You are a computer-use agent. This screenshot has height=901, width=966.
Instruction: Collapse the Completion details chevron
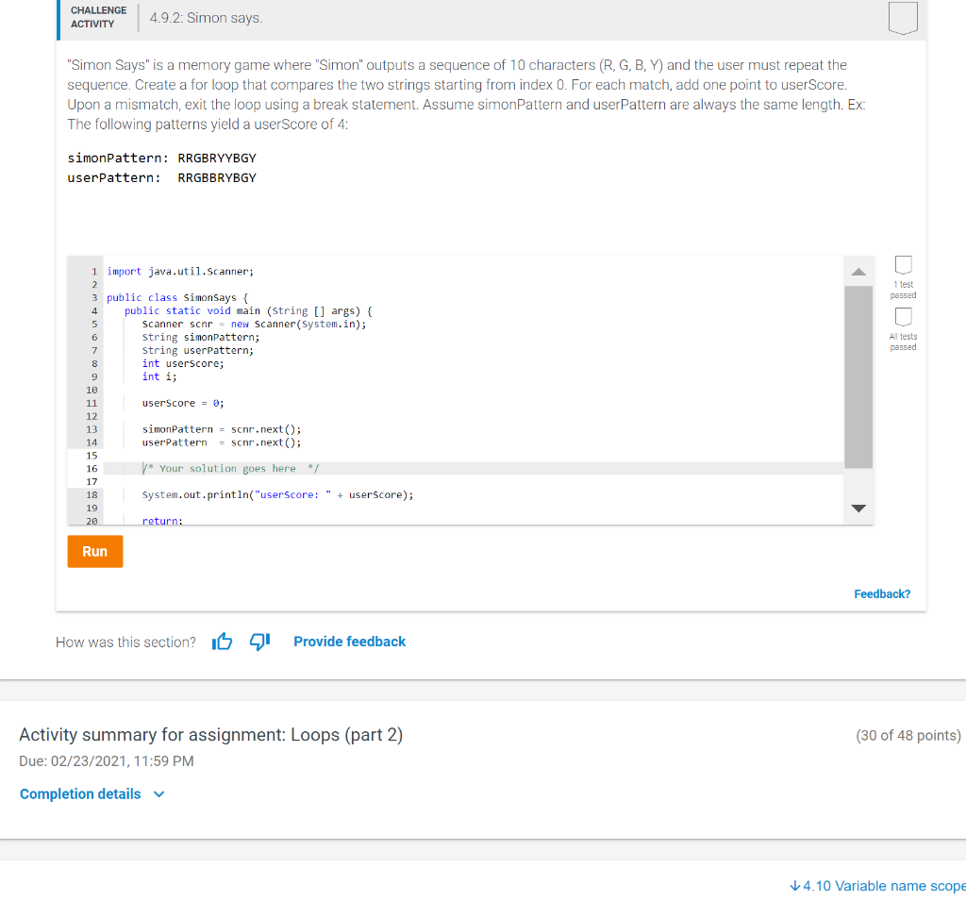coord(157,793)
